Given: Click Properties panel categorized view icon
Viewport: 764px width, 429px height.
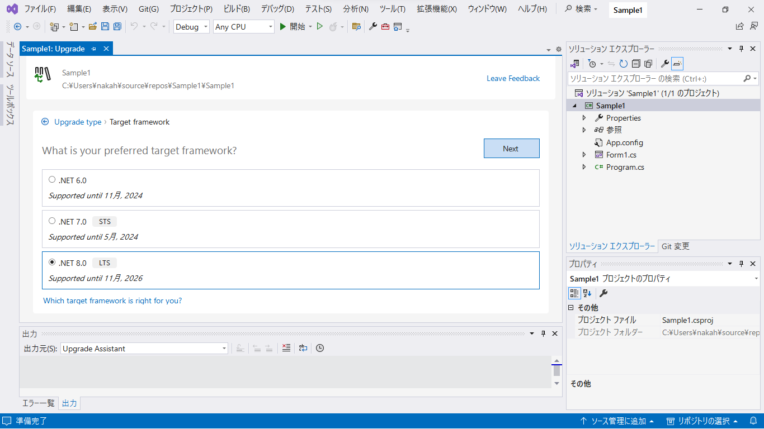Looking at the screenshot, I should click(x=574, y=293).
